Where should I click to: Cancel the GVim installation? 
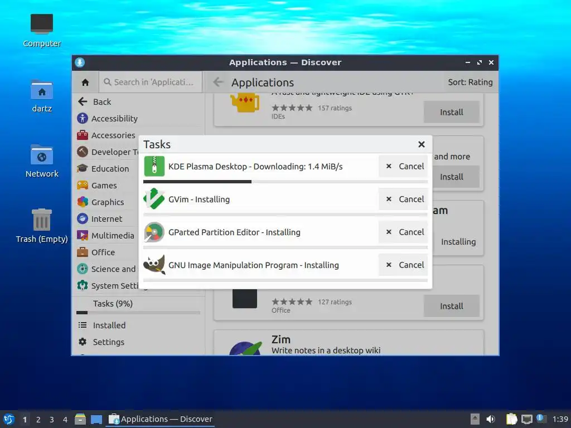point(404,199)
